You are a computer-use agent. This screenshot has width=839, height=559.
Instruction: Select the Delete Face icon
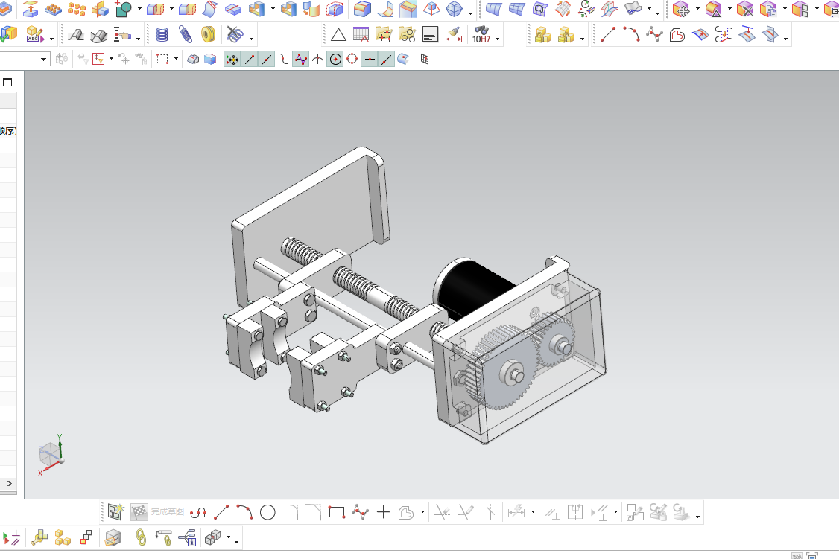(745, 9)
